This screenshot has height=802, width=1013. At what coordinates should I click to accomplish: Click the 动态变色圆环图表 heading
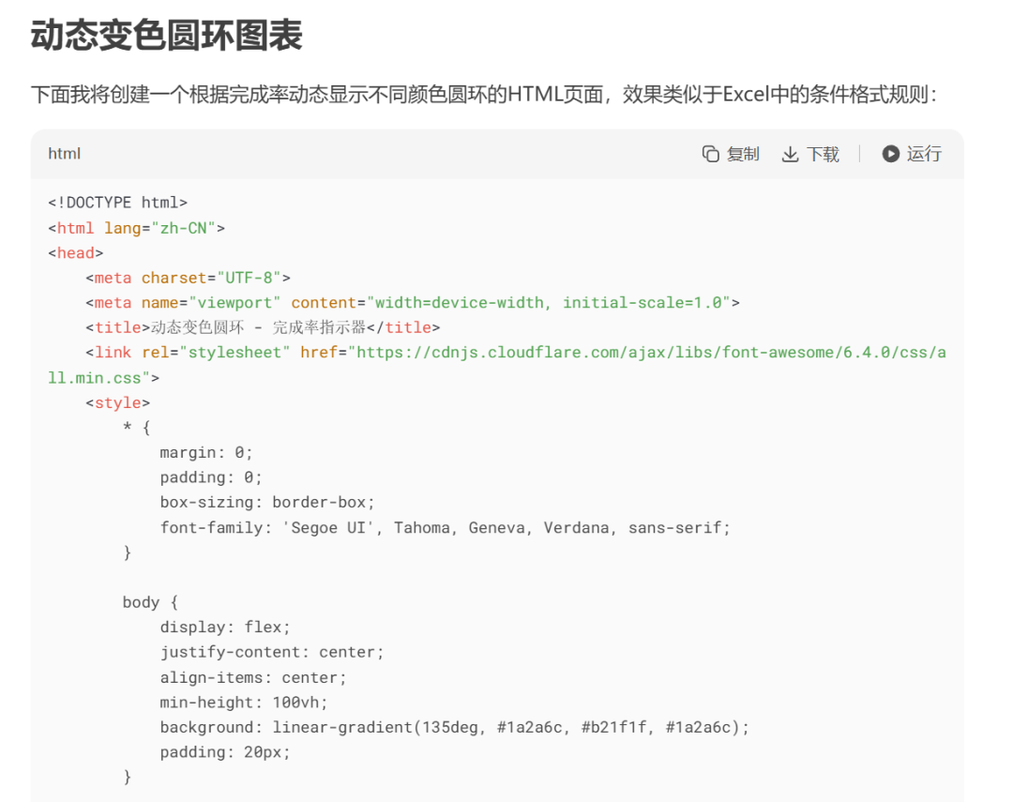[167, 37]
